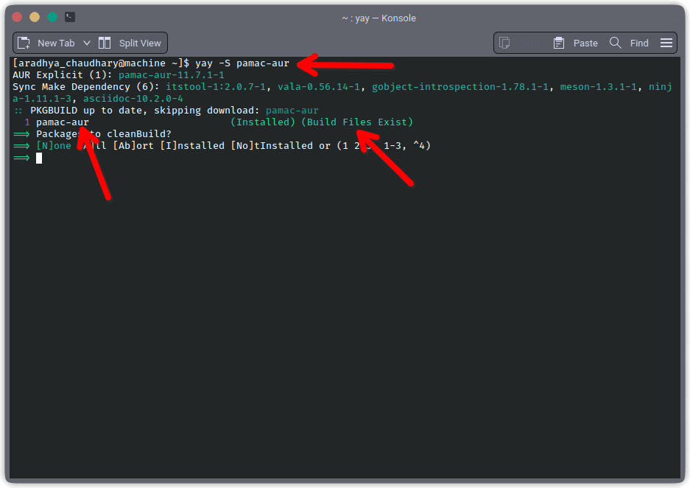
Task: Click 'pamac-aur-11.7.1-1' in AUR Explicit line
Action: pos(171,75)
